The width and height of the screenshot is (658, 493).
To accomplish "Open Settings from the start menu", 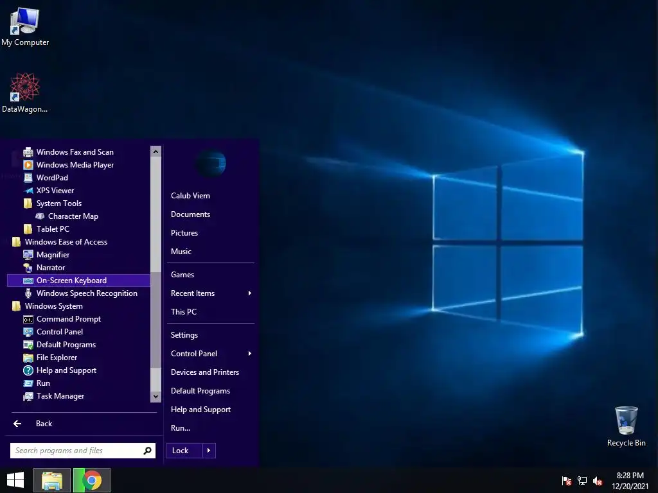I will point(184,335).
